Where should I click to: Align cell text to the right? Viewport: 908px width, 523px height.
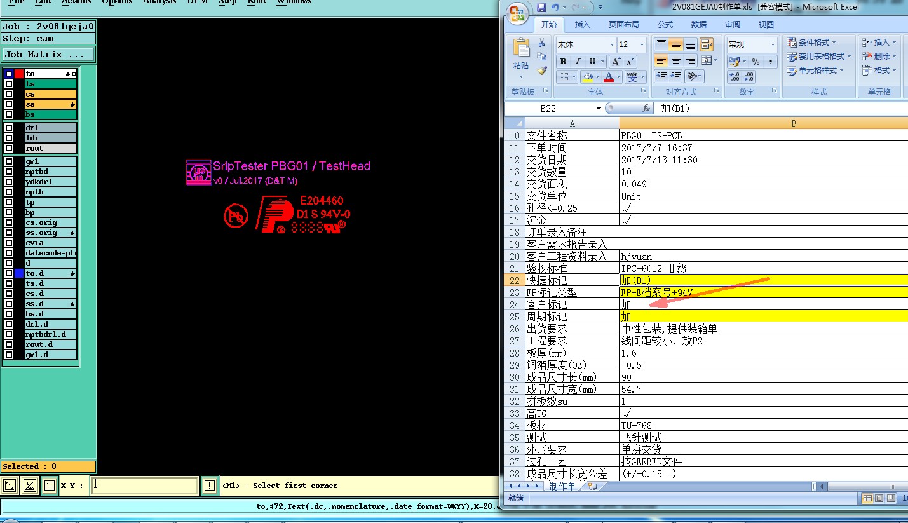[691, 60]
